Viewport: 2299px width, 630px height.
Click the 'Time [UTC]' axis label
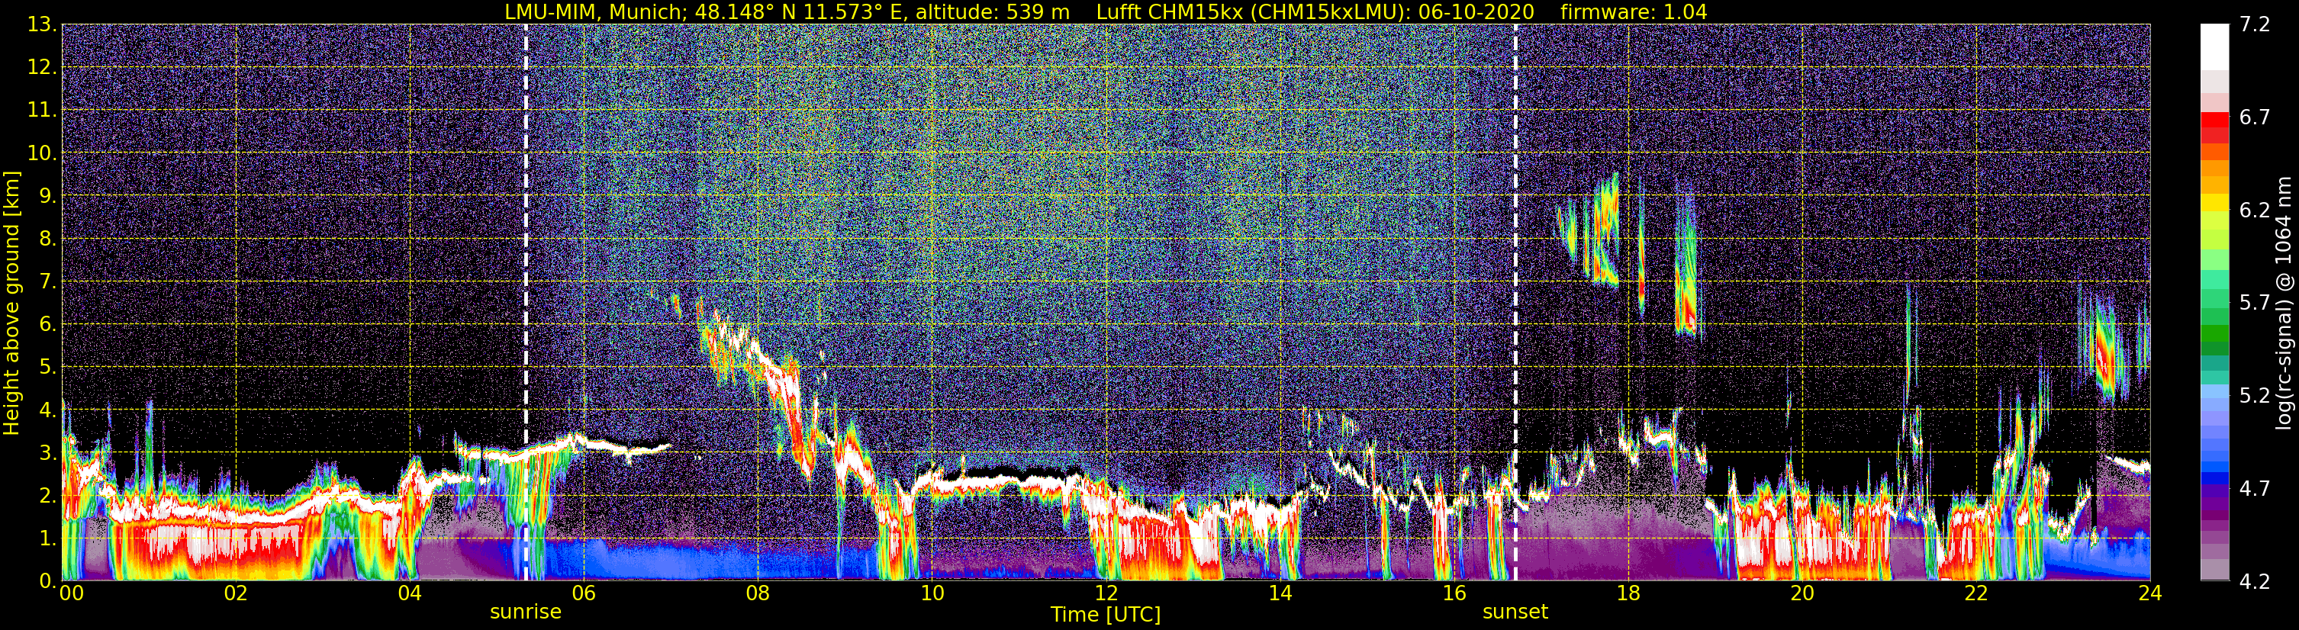pyautogui.click(x=1106, y=615)
